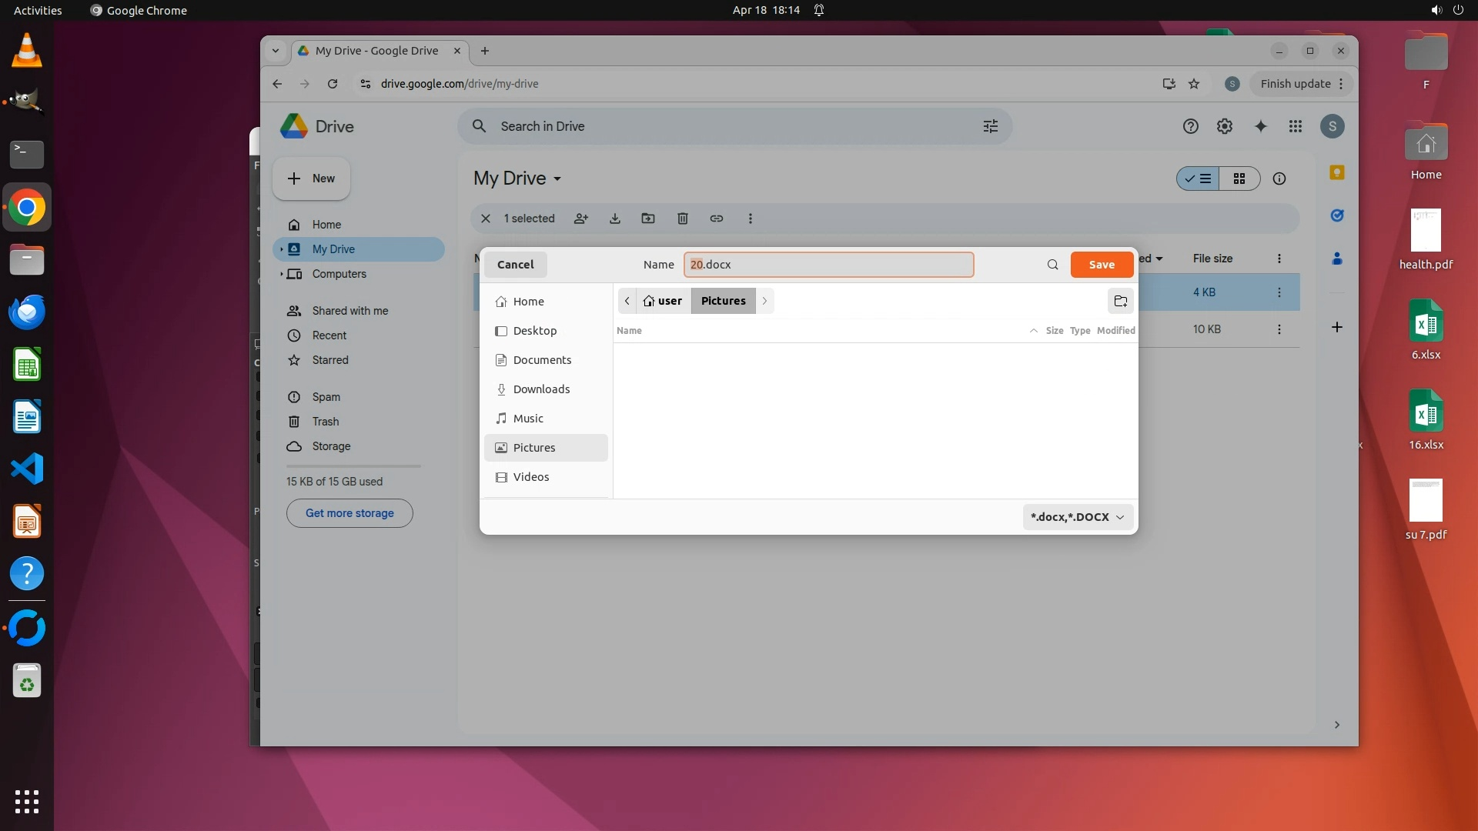This screenshot has width=1478, height=831.
Task: Click the move to trash icon
Action: 682,219
